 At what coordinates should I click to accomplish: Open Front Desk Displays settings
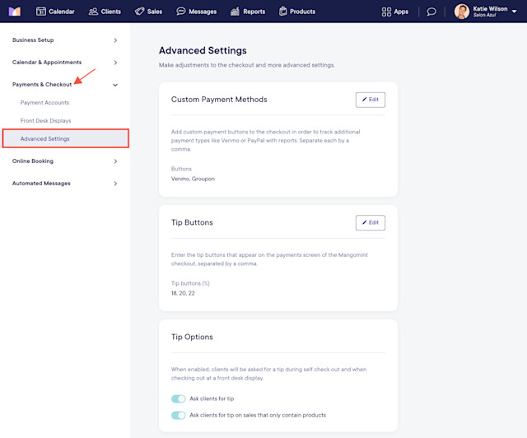tap(46, 121)
